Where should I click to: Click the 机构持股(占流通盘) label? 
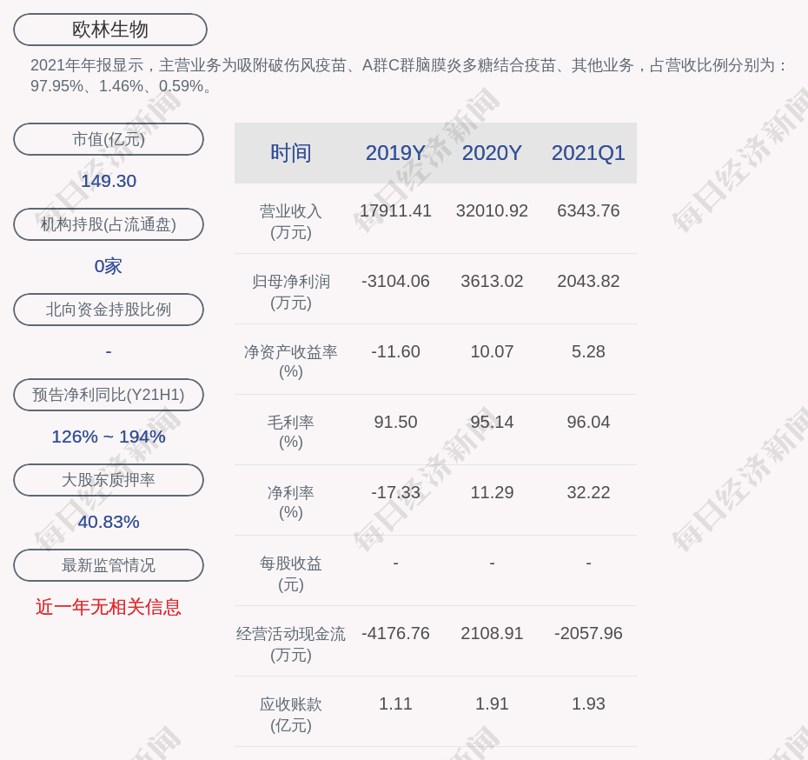(x=109, y=224)
